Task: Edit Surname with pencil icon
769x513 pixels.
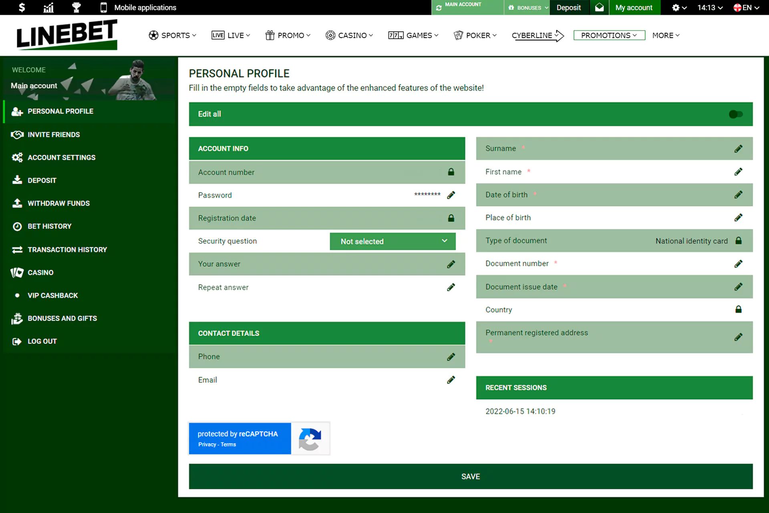Action: pyautogui.click(x=738, y=149)
